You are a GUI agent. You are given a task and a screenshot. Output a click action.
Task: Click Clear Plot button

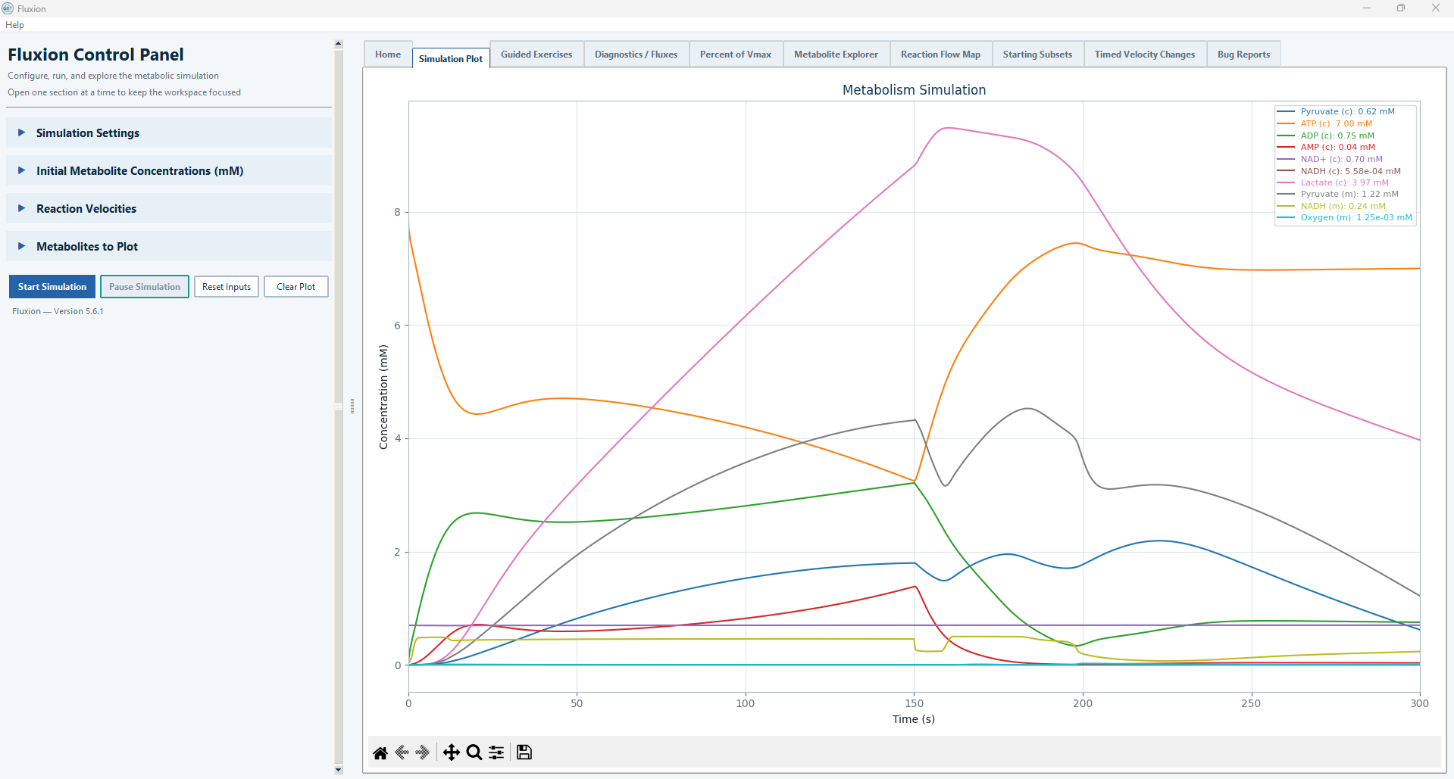point(296,287)
